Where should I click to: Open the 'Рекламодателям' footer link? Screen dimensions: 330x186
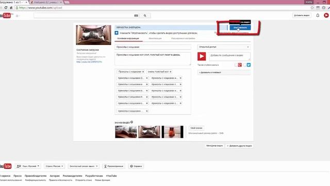(x=73, y=176)
